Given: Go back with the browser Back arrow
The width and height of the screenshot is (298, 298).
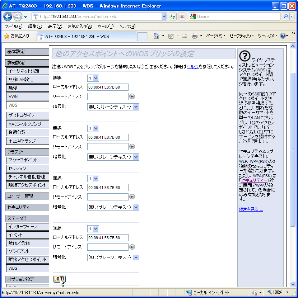Looking at the screenshot, I should point(8,16).
